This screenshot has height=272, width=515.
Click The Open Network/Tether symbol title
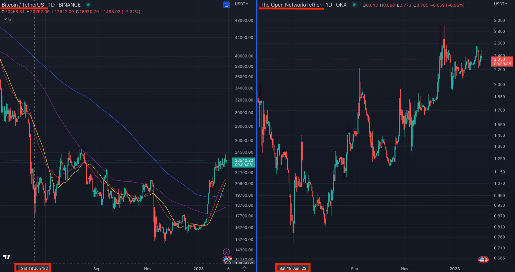point(291,5)
